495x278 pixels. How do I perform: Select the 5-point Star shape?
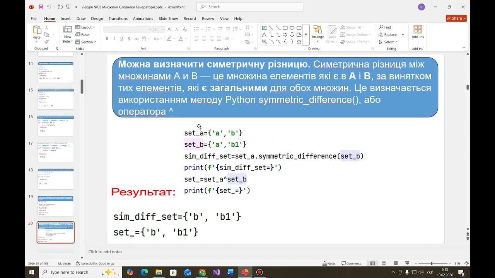(x=299, y=42)
